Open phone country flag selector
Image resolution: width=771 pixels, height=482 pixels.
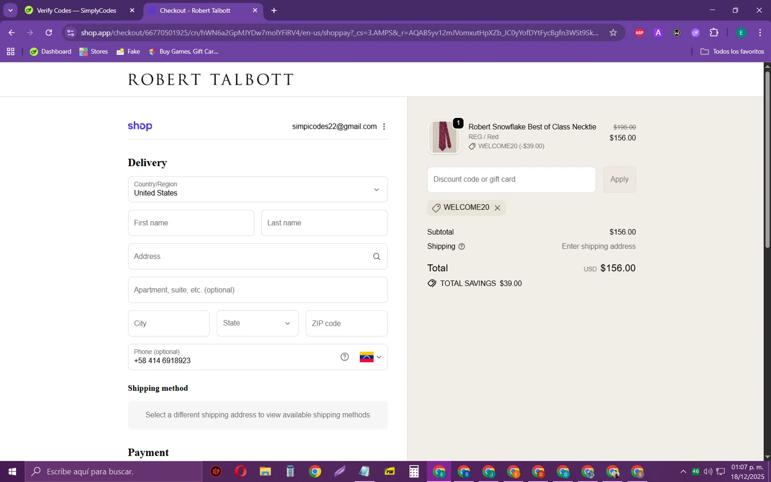[371, 357]
